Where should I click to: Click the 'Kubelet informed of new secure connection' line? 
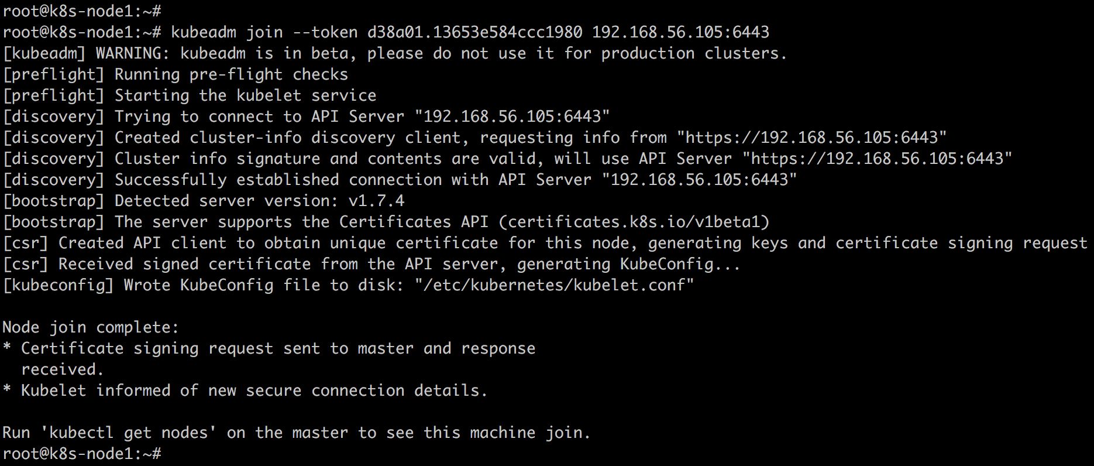pos(245,390)
